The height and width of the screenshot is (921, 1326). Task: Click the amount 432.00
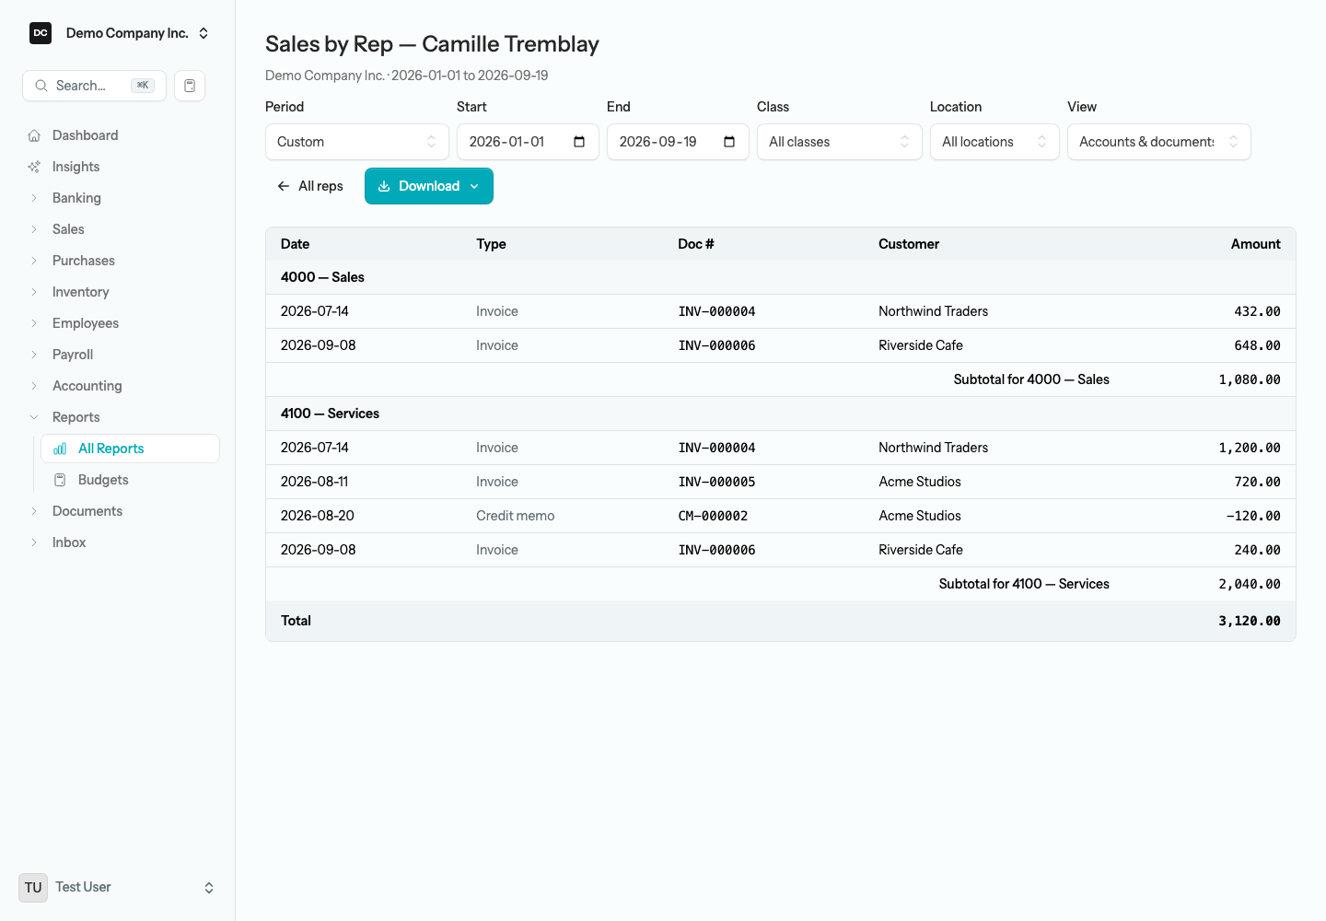pyautogui.click(x=1257, y=311)
